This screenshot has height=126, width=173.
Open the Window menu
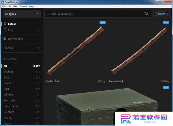(x=23, y=6)
